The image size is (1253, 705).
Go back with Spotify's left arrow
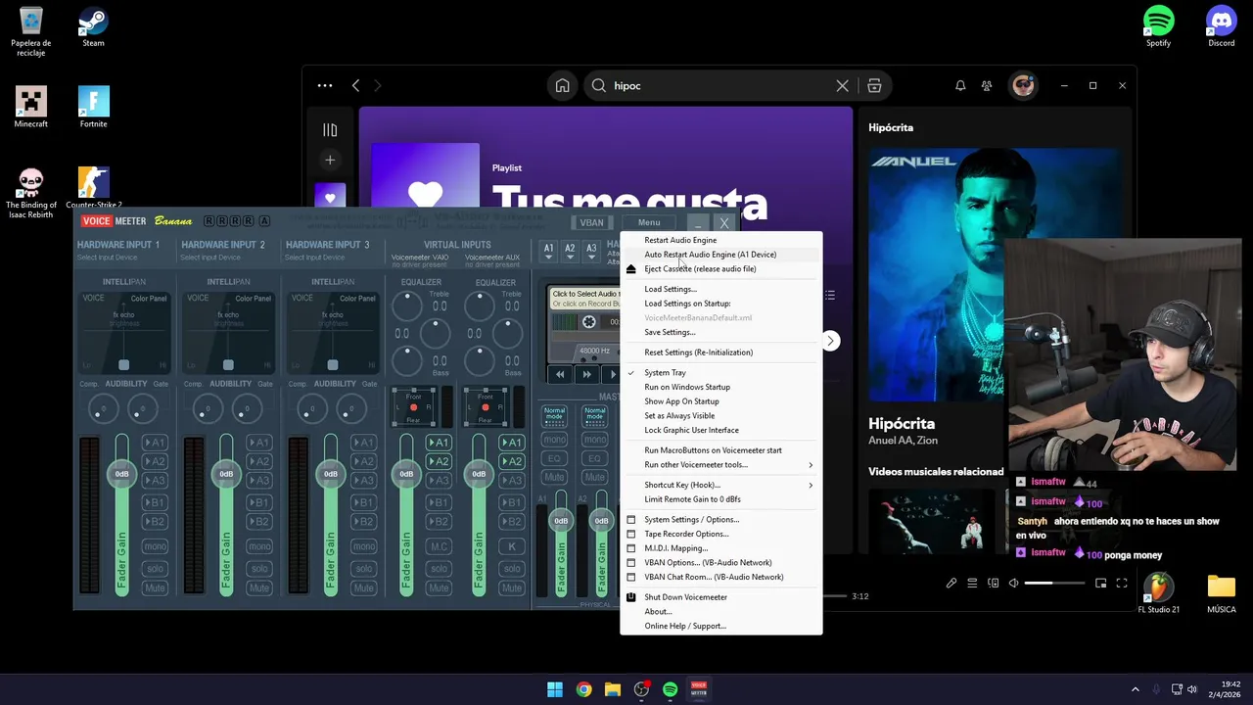pos(355,86)
